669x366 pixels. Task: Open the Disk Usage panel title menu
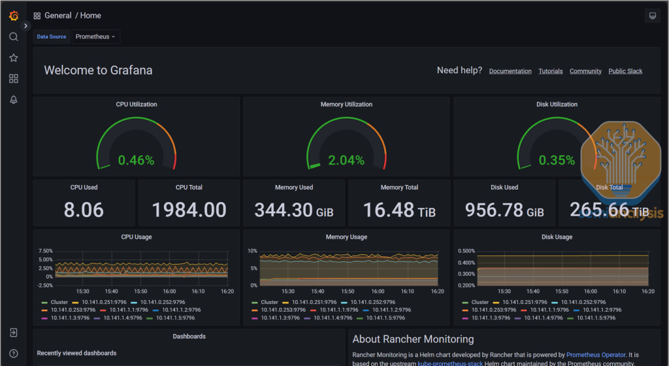[x=557, y=237]
